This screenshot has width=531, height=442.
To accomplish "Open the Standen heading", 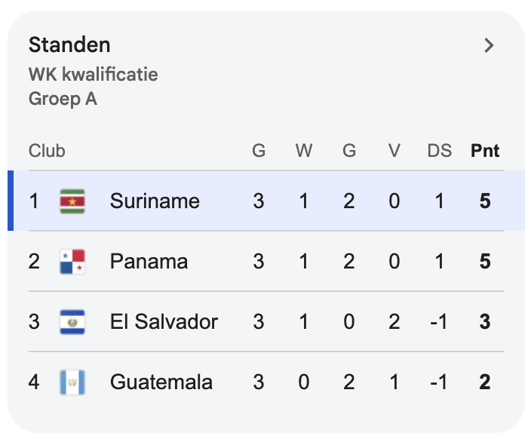I will pos(69,45).
